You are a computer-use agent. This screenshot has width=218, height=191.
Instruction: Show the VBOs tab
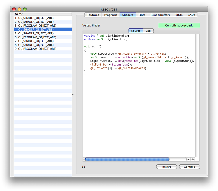(x=179, y=15)
